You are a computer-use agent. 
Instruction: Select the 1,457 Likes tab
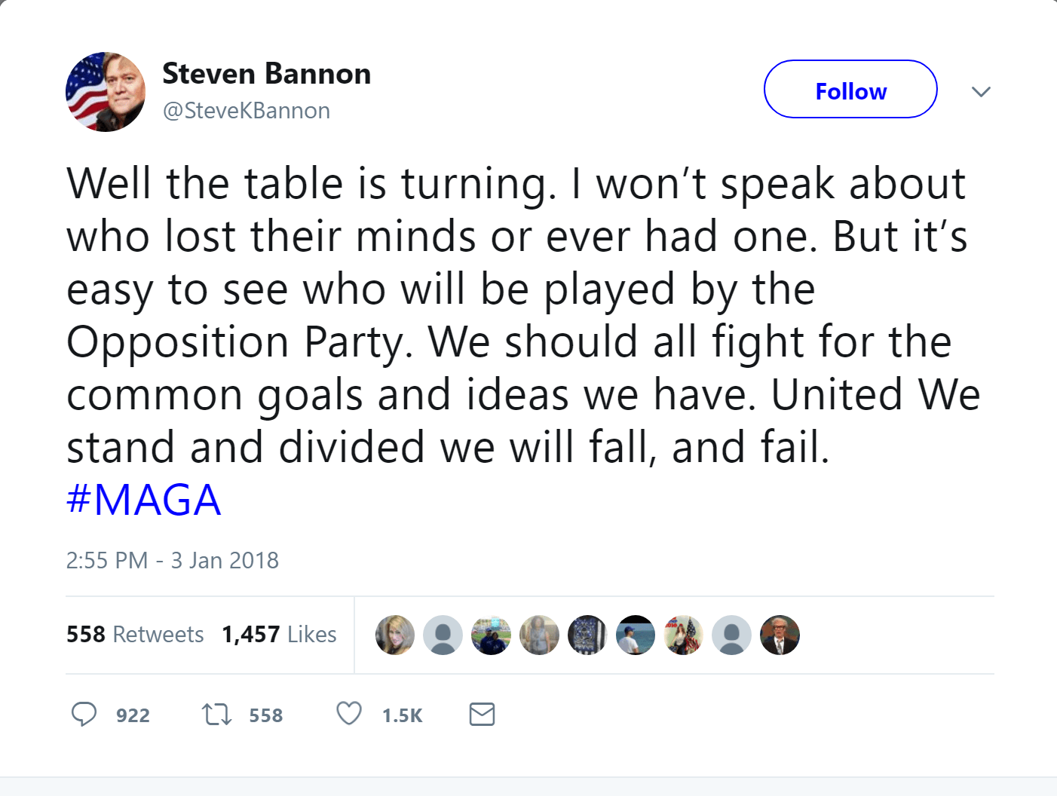click(x=280, y=635)
